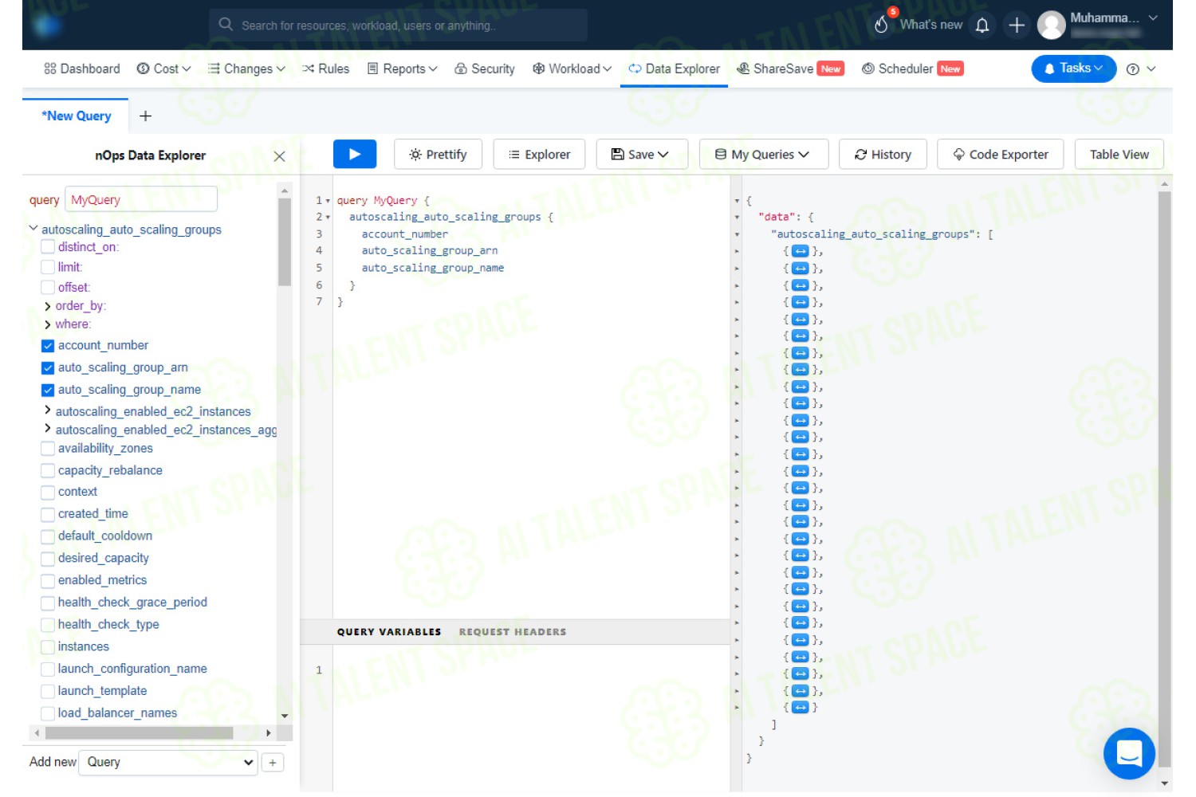Tick the desired_capacity checkbox

coord(48,559)
